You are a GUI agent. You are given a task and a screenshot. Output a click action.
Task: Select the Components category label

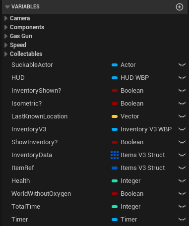click(27, 27)
